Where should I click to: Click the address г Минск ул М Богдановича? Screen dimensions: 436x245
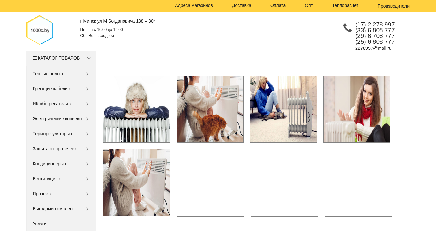point(118,21)
